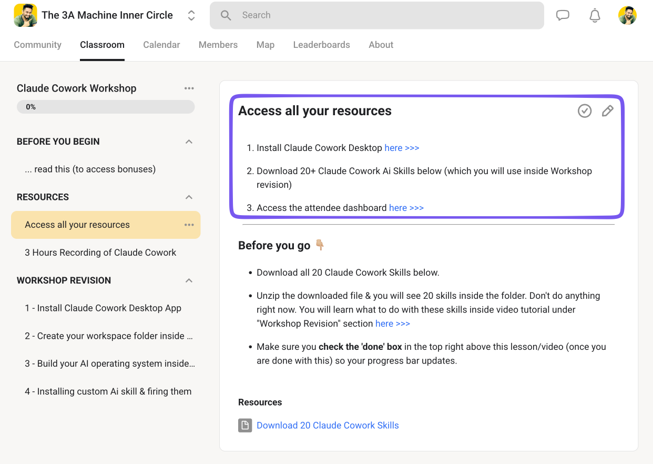Select Access all your resources lesson
Image resolution: width=653 pixels, height=464 pixels.
pos(106,225)
